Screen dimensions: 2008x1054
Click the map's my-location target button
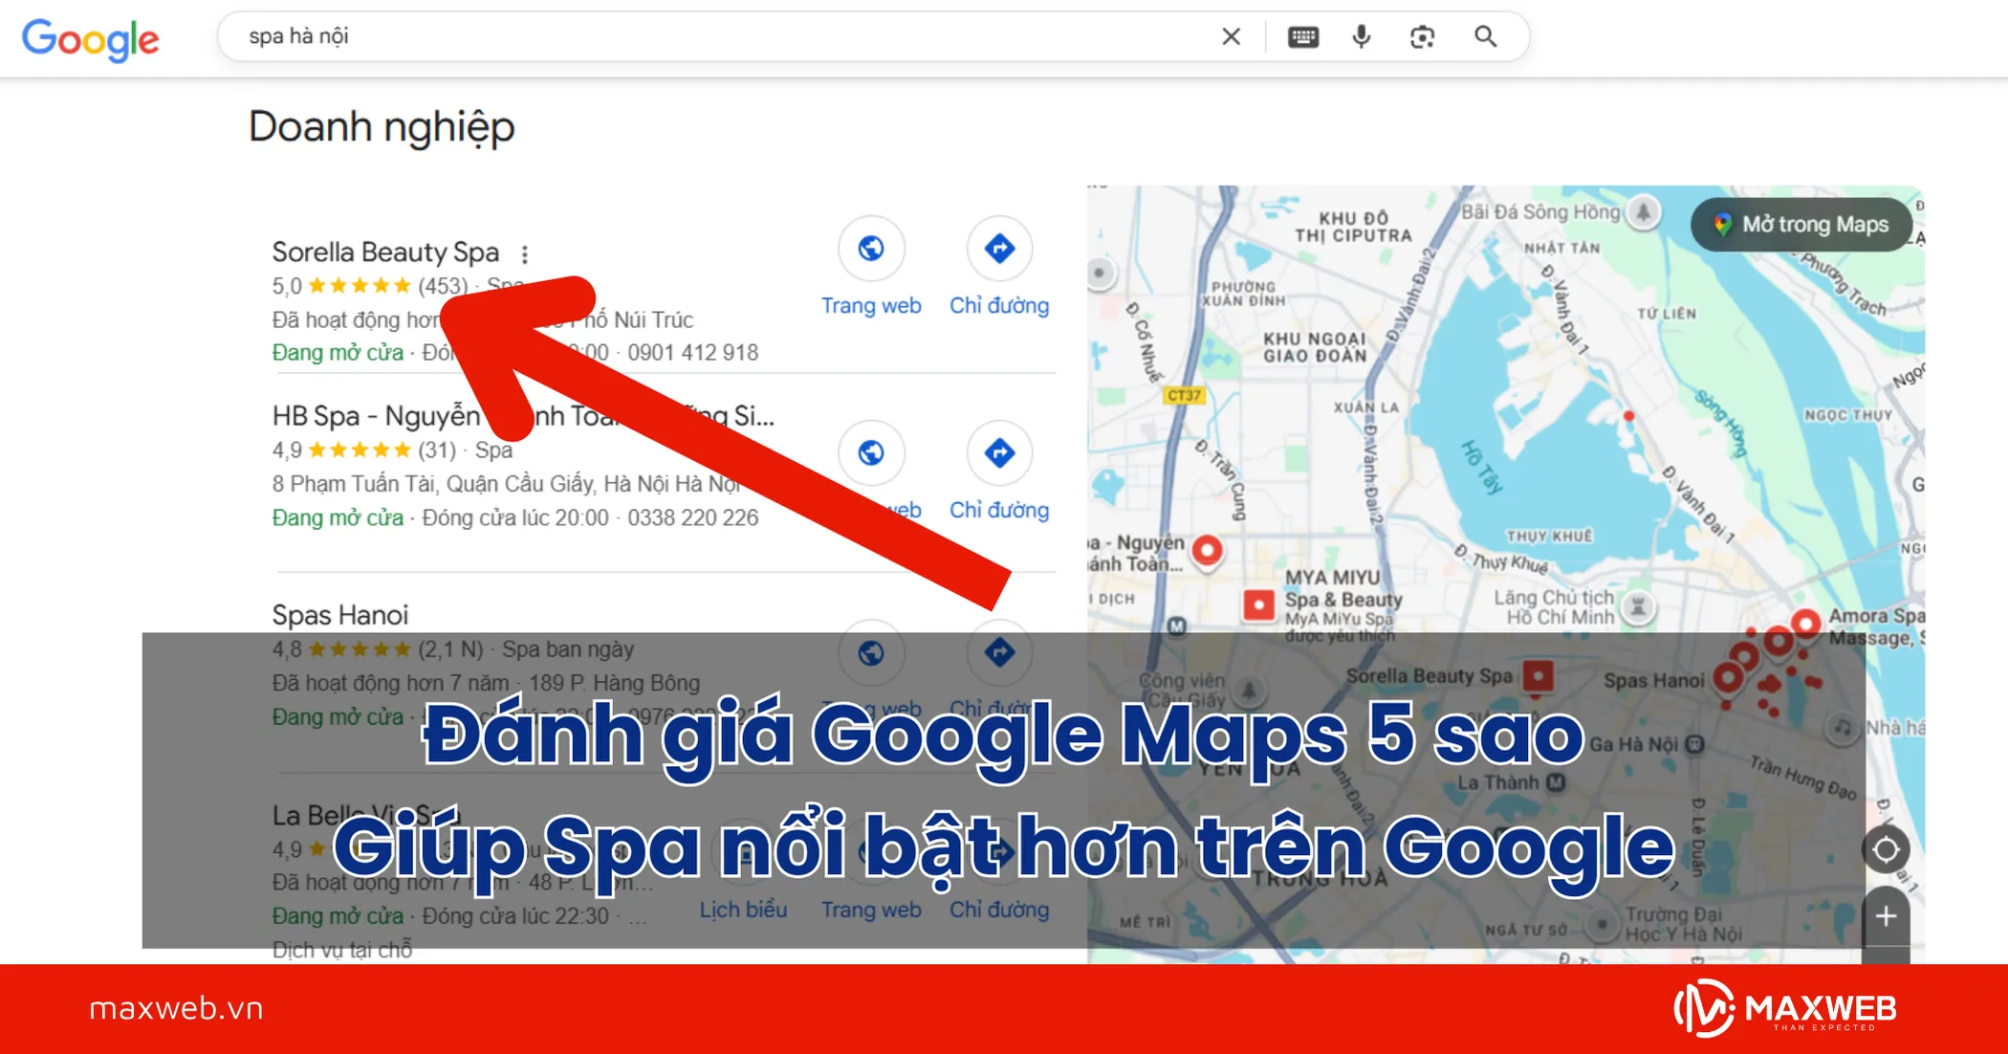[x=1886, y=849]
